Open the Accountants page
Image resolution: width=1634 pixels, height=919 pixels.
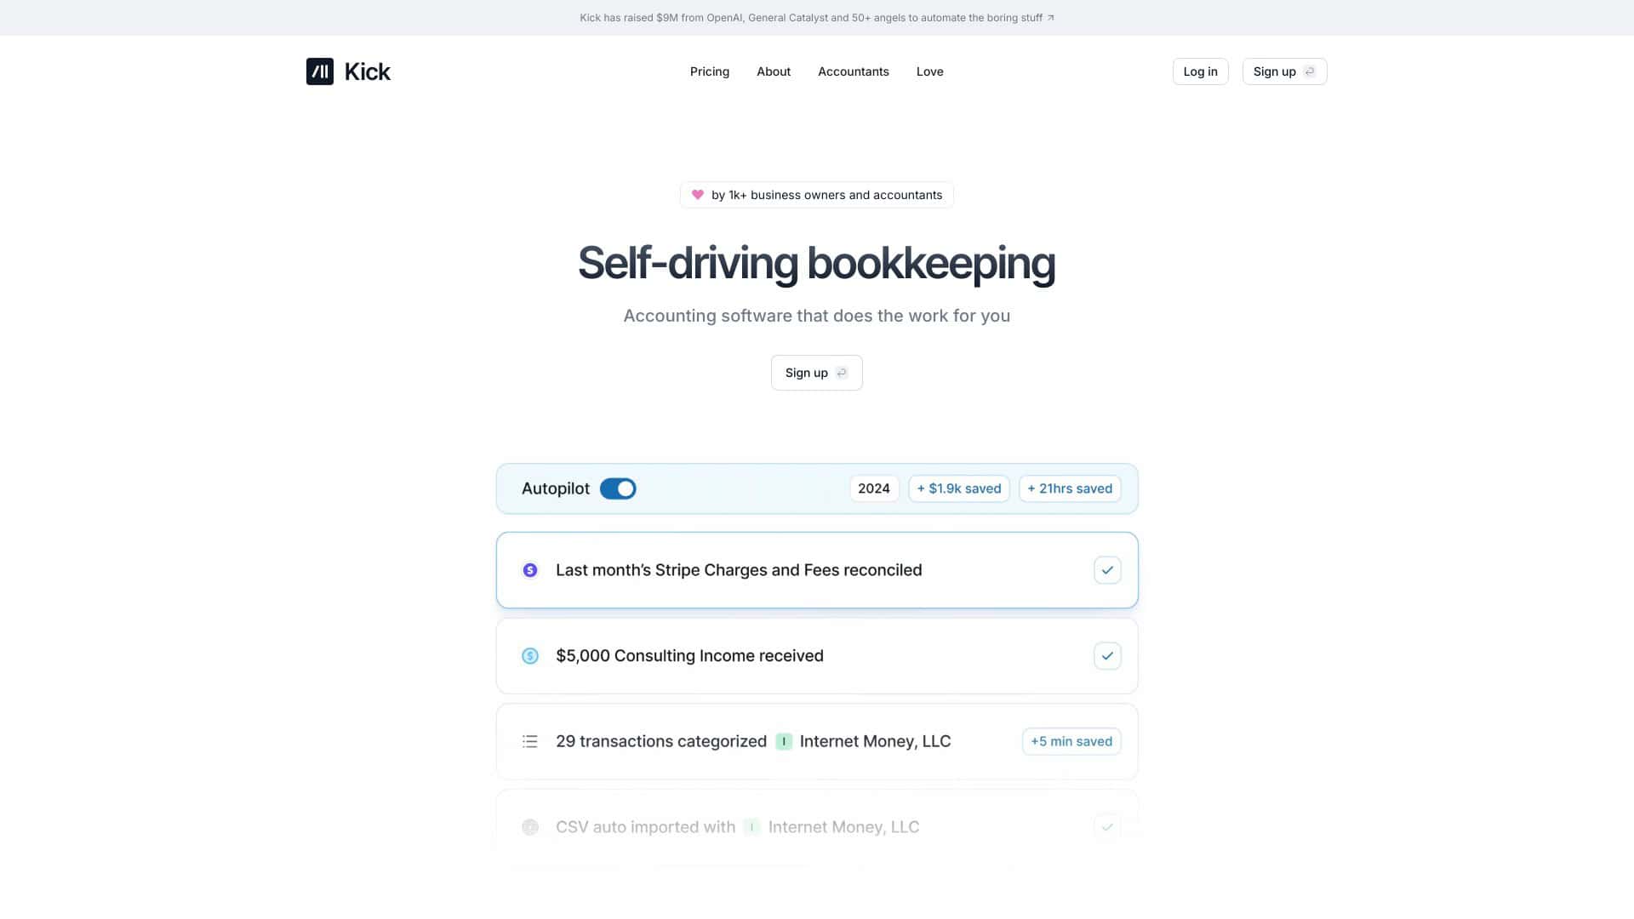pyautogui.click(x=853, y=71)
